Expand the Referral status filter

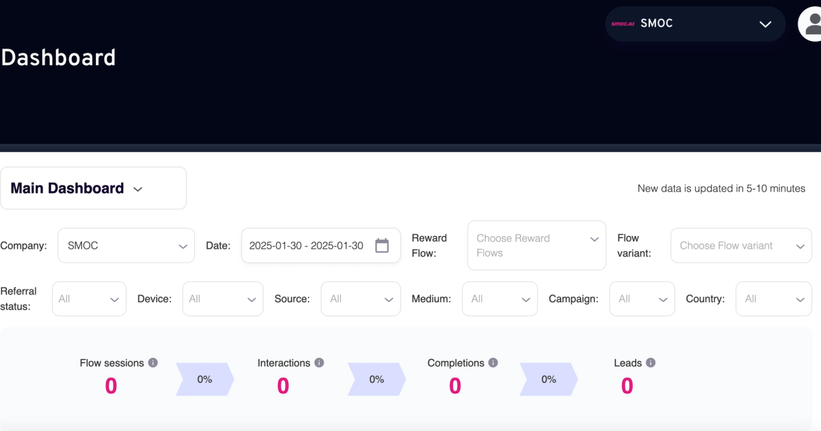tap(89, 298)
